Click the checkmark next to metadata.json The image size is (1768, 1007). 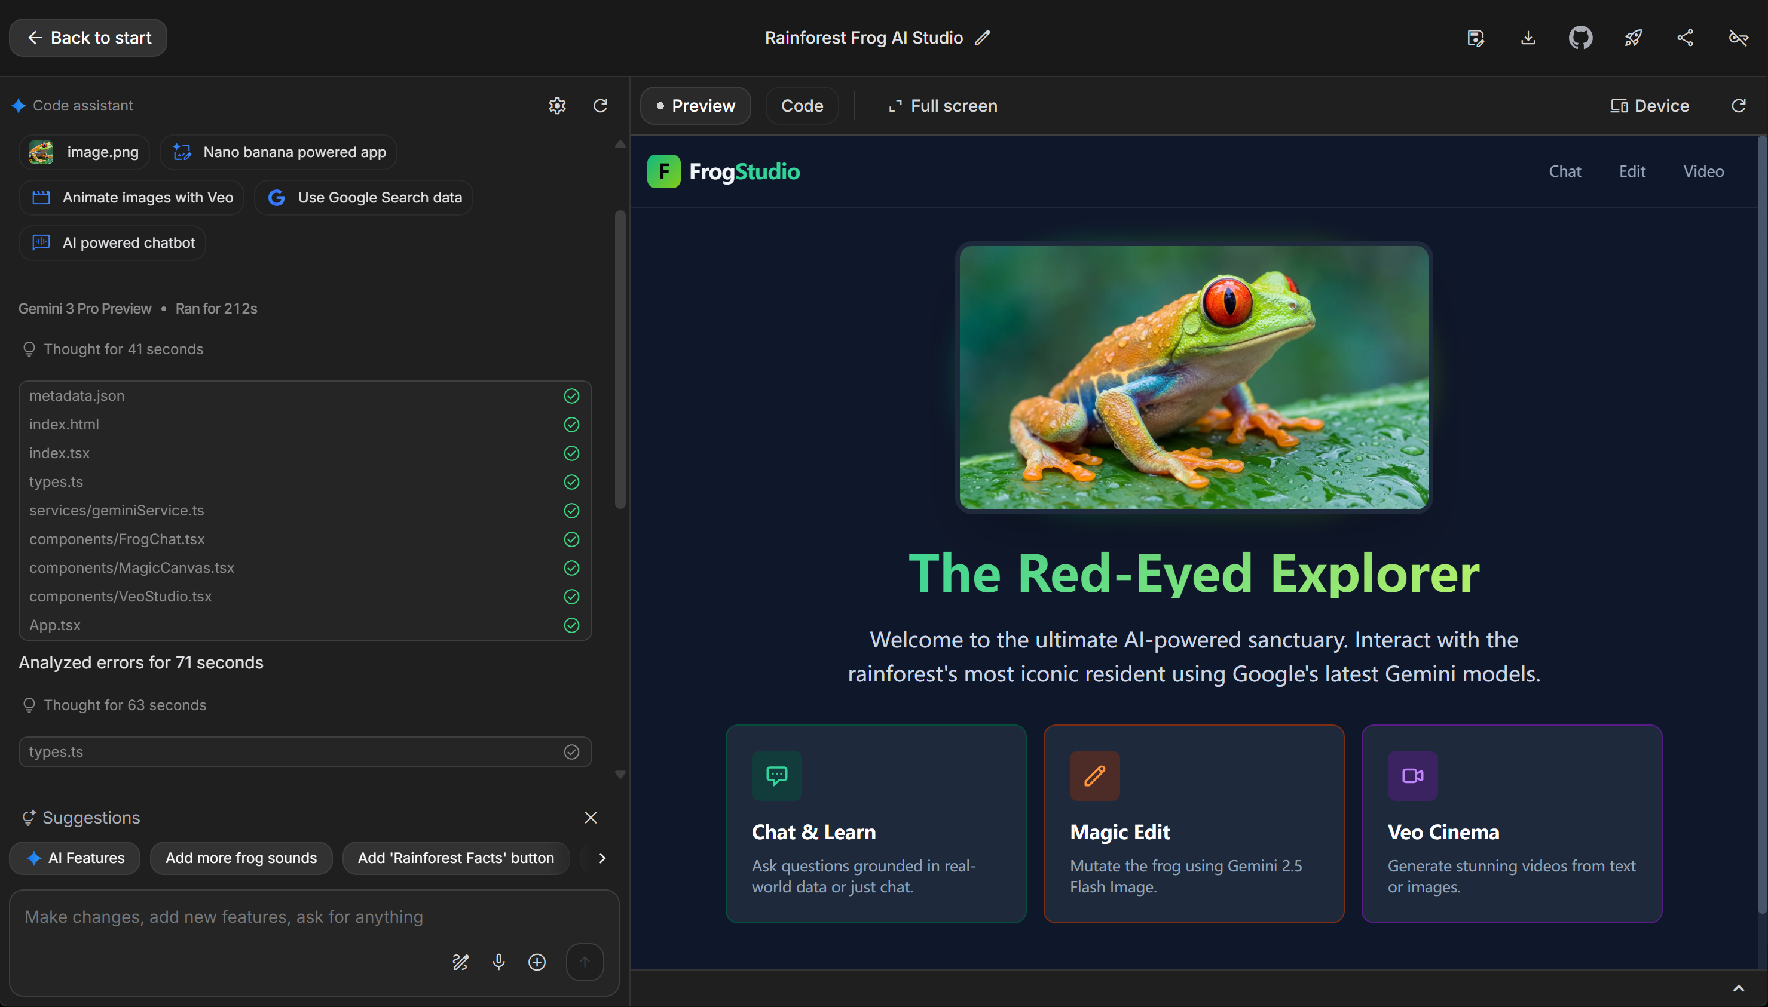tap(571, 395)
